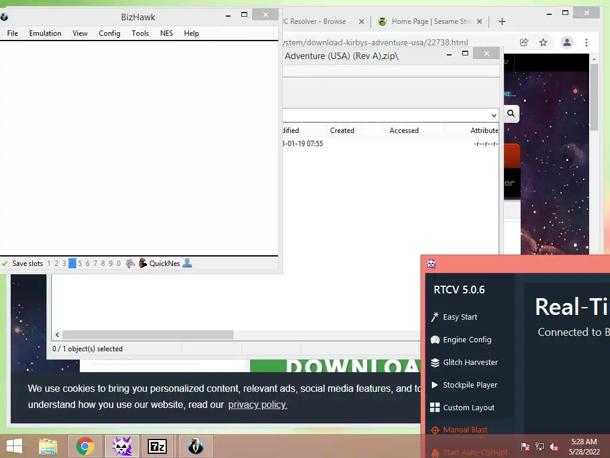The image size is (610, 458).
Task: Click the Chrome address bar URL
Action: pos(376,42)
